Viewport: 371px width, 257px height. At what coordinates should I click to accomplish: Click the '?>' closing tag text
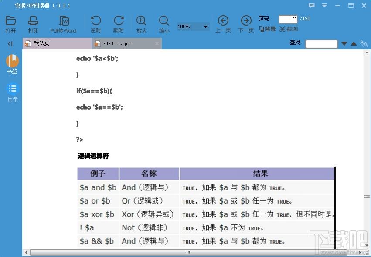80,140
